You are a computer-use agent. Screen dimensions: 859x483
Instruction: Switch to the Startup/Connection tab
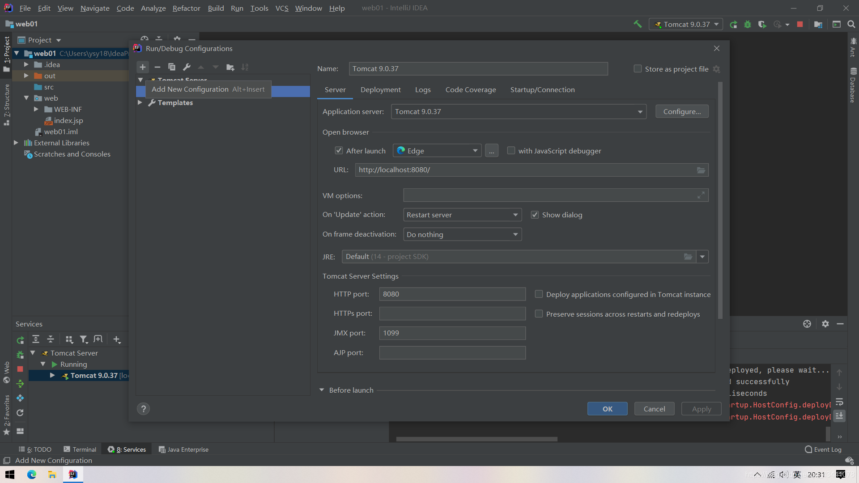click(542, 89)
